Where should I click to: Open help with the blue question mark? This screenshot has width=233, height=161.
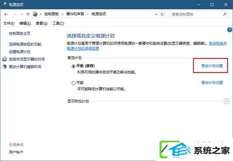click(230, 30)
